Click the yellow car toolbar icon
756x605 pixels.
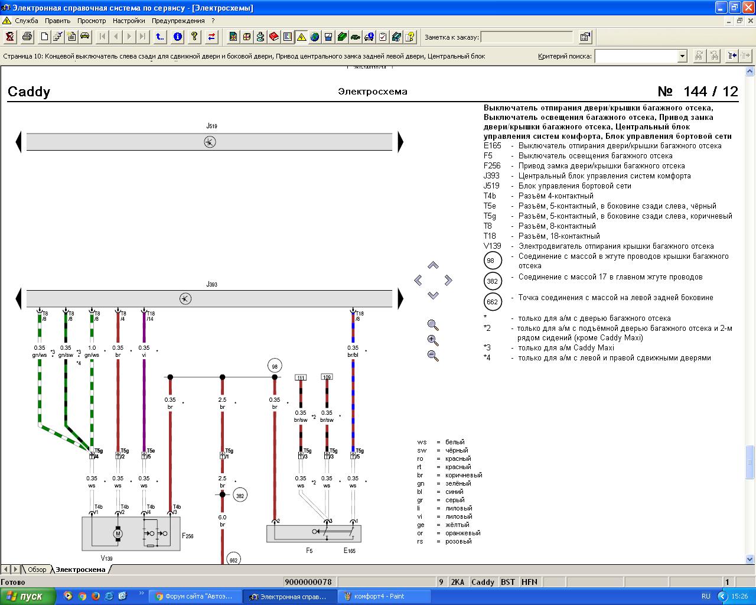point(85,37)
